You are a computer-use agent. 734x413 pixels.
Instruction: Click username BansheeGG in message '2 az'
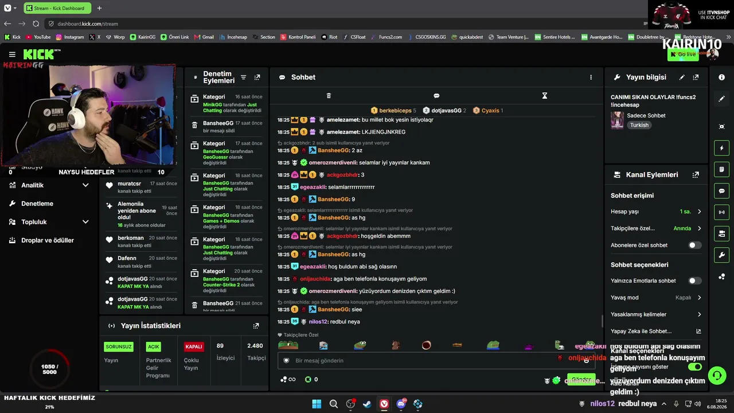333,150
